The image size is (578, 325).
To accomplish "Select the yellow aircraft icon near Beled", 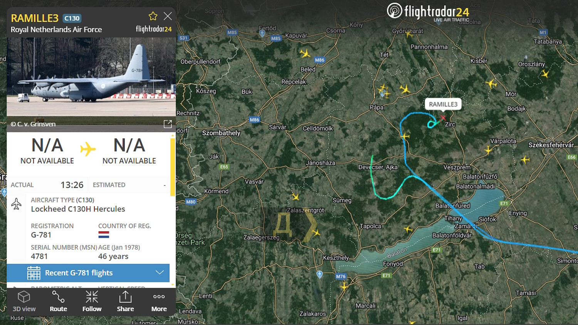I will click(x=305, y=53).
